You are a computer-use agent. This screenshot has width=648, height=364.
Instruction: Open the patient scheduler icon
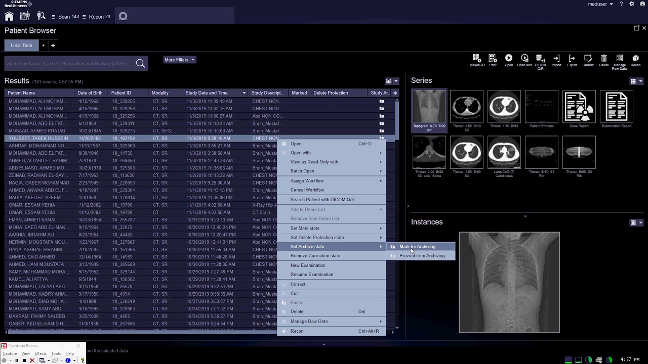point(25,16)
